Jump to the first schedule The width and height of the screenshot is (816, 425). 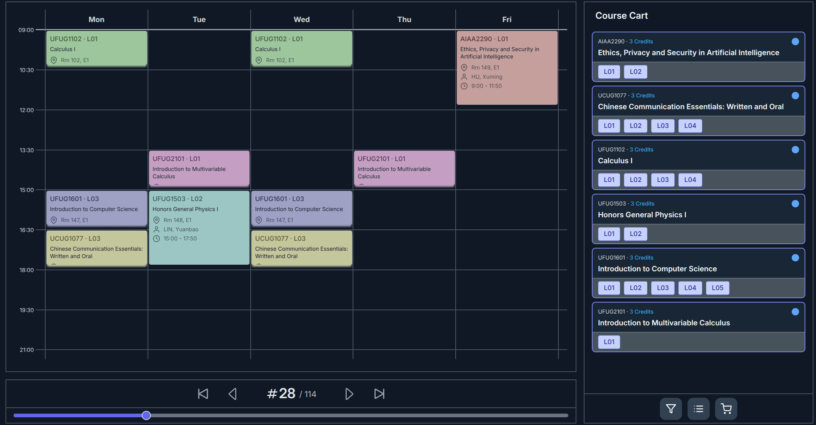coord(203,394)
